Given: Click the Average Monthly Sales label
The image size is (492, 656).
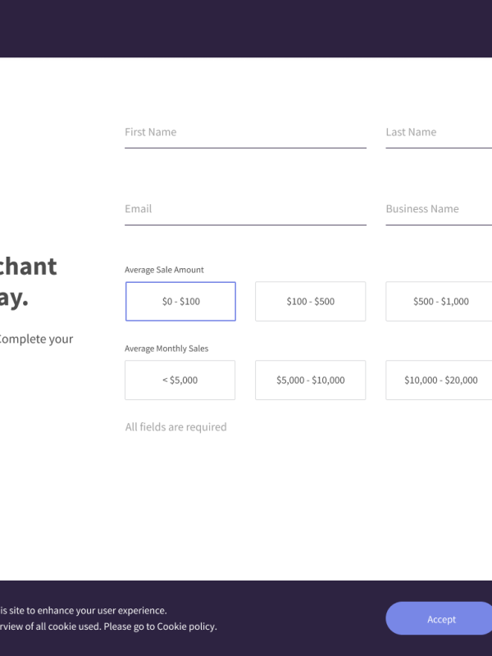Looking at the screenshot, I should (x=166, y=348).
